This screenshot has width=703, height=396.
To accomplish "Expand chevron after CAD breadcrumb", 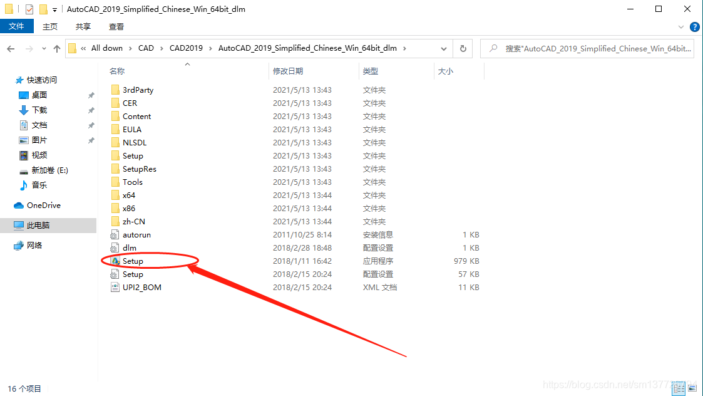I will (x=162, y=48).
